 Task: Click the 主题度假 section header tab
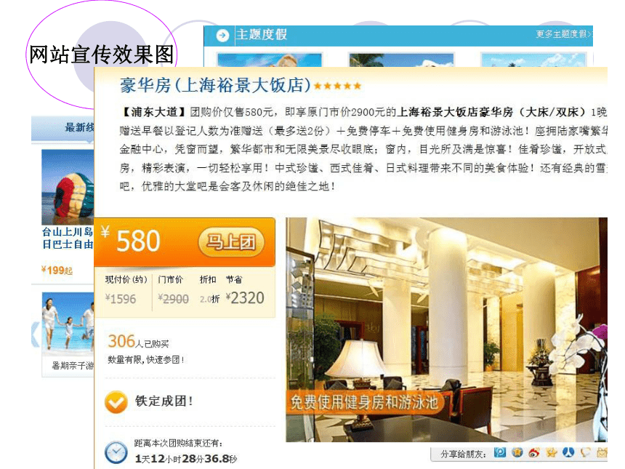262,35
